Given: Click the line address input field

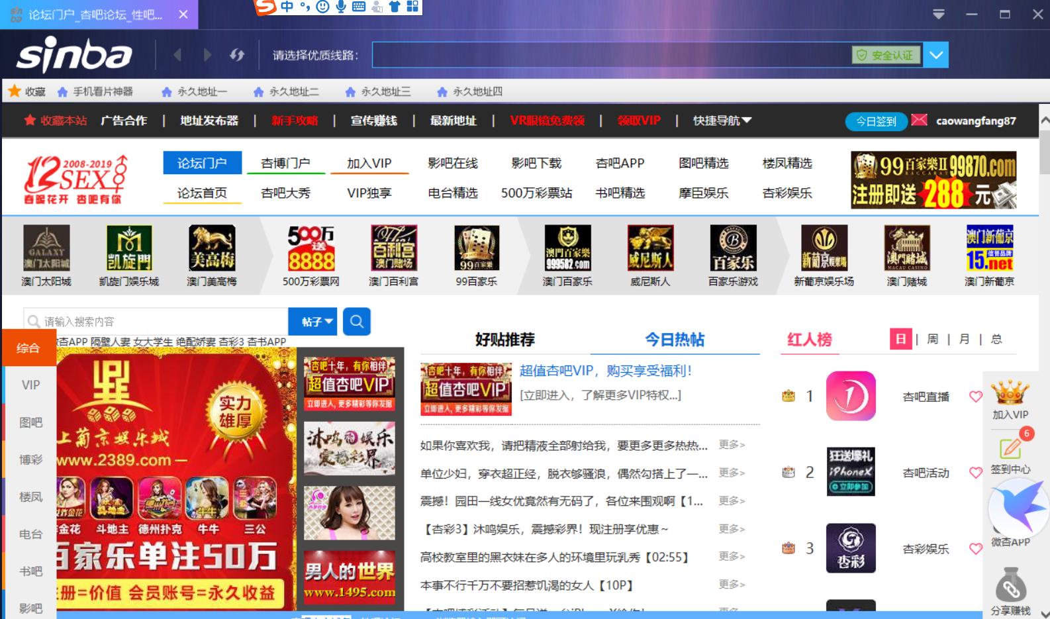Looking at the screenshot, I should coord(611,55).
